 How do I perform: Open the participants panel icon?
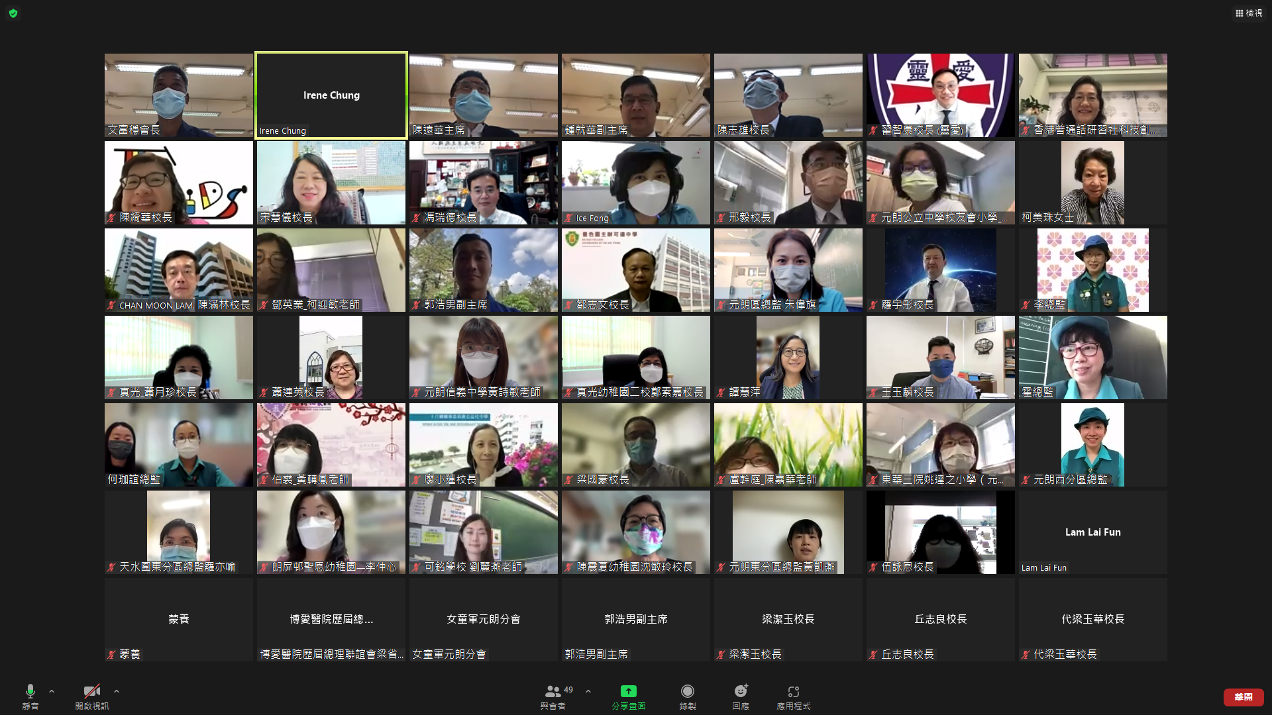pyautogui.click(x=552, y=692)
